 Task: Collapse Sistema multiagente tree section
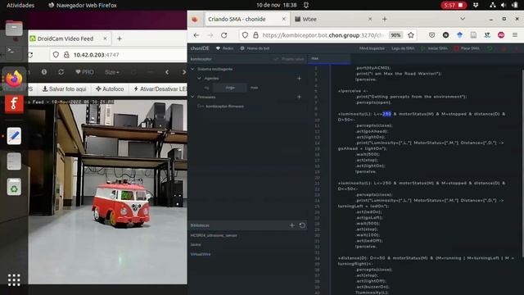click(192, 69)
